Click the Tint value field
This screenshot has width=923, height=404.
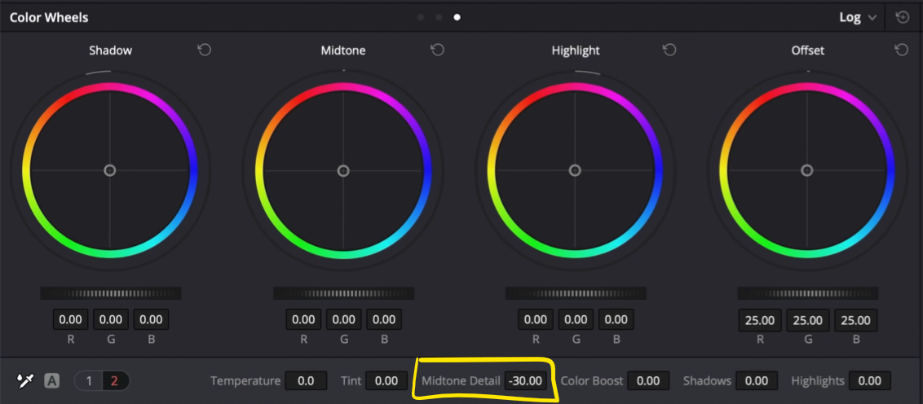386,380
